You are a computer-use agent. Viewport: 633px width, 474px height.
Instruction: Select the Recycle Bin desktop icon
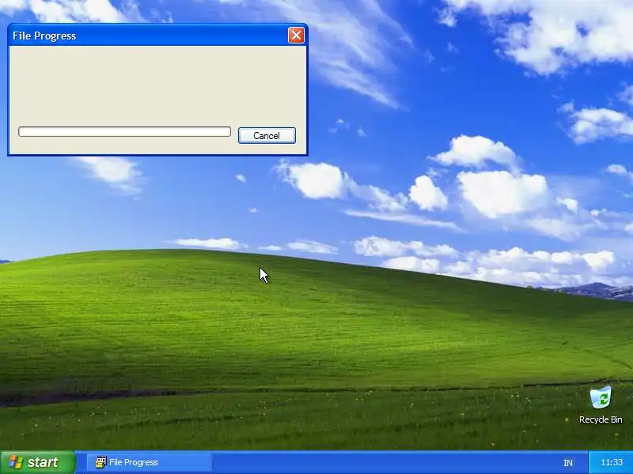coord(601,398)
